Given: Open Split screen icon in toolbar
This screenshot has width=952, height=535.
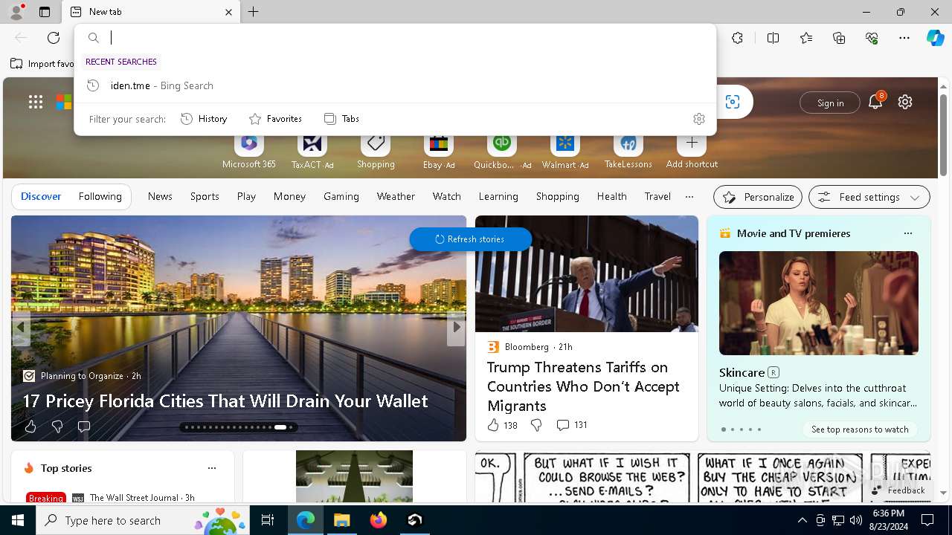Looking at the screenshot, I should [x=773, y=38].
